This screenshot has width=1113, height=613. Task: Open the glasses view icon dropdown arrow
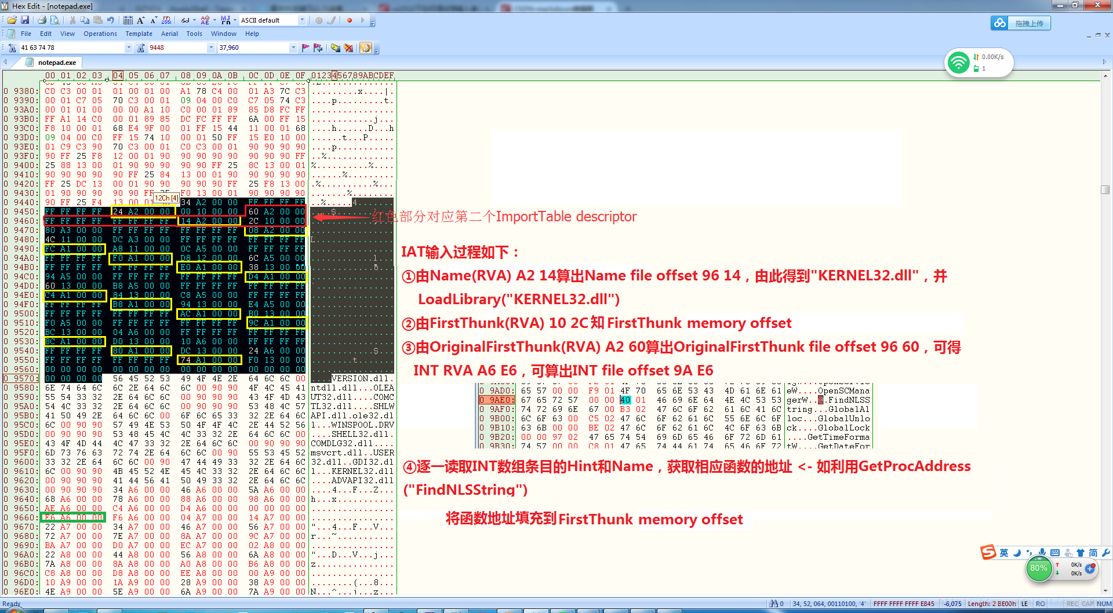(x=194, y=20)
